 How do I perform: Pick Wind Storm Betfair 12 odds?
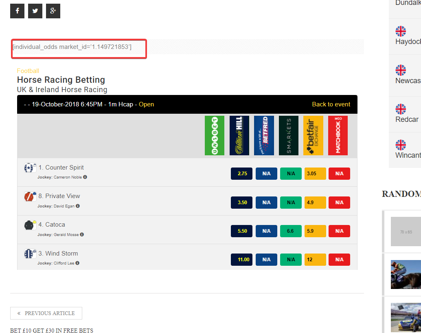[315, 260]
